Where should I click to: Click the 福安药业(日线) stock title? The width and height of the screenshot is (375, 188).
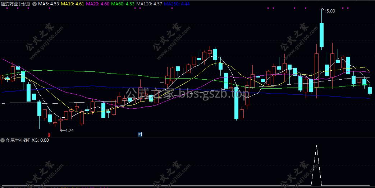click(15, 4)
